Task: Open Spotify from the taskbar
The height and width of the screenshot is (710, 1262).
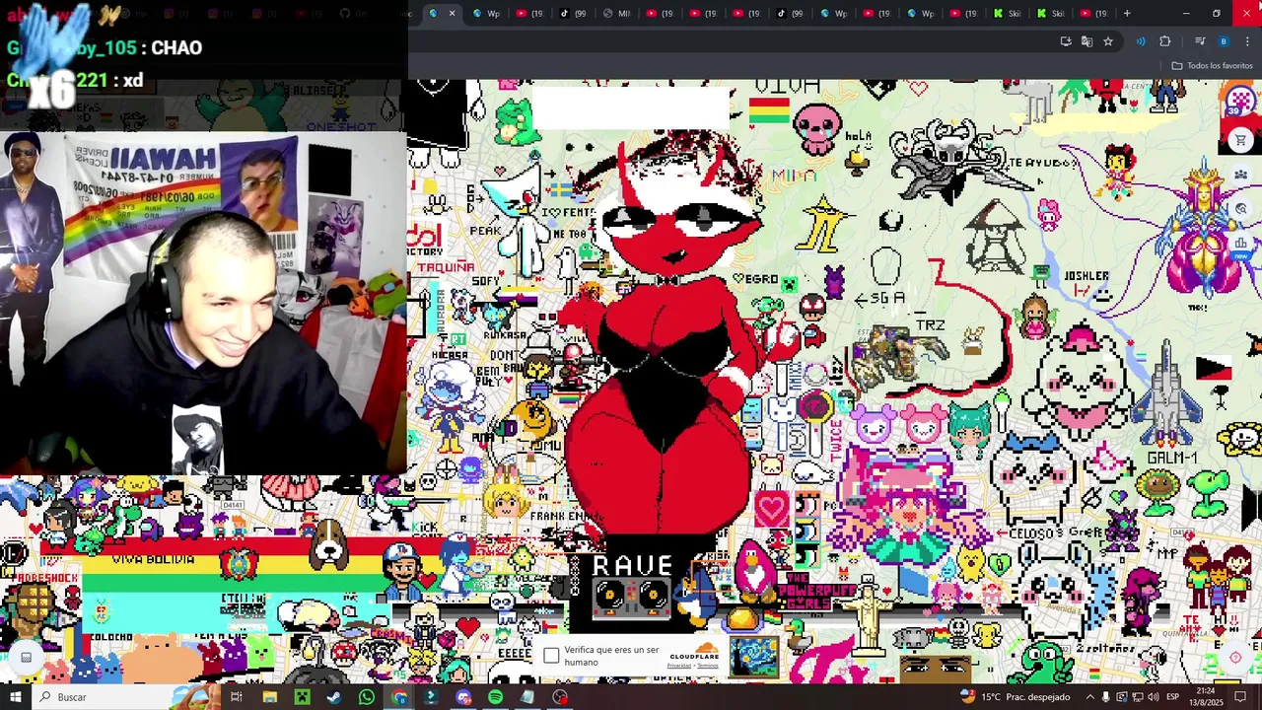Action: coord(495,697)
